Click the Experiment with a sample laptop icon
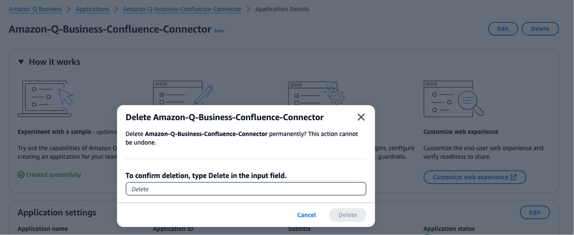Image resolution: width=574 pixels, height=235 pixels. (x=45, y=99)
